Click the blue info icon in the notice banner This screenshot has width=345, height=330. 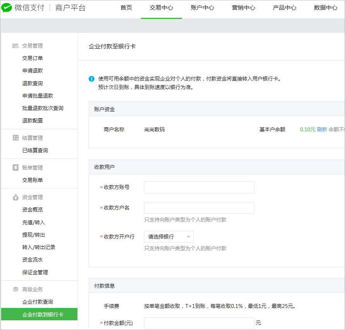coord(91,78)
